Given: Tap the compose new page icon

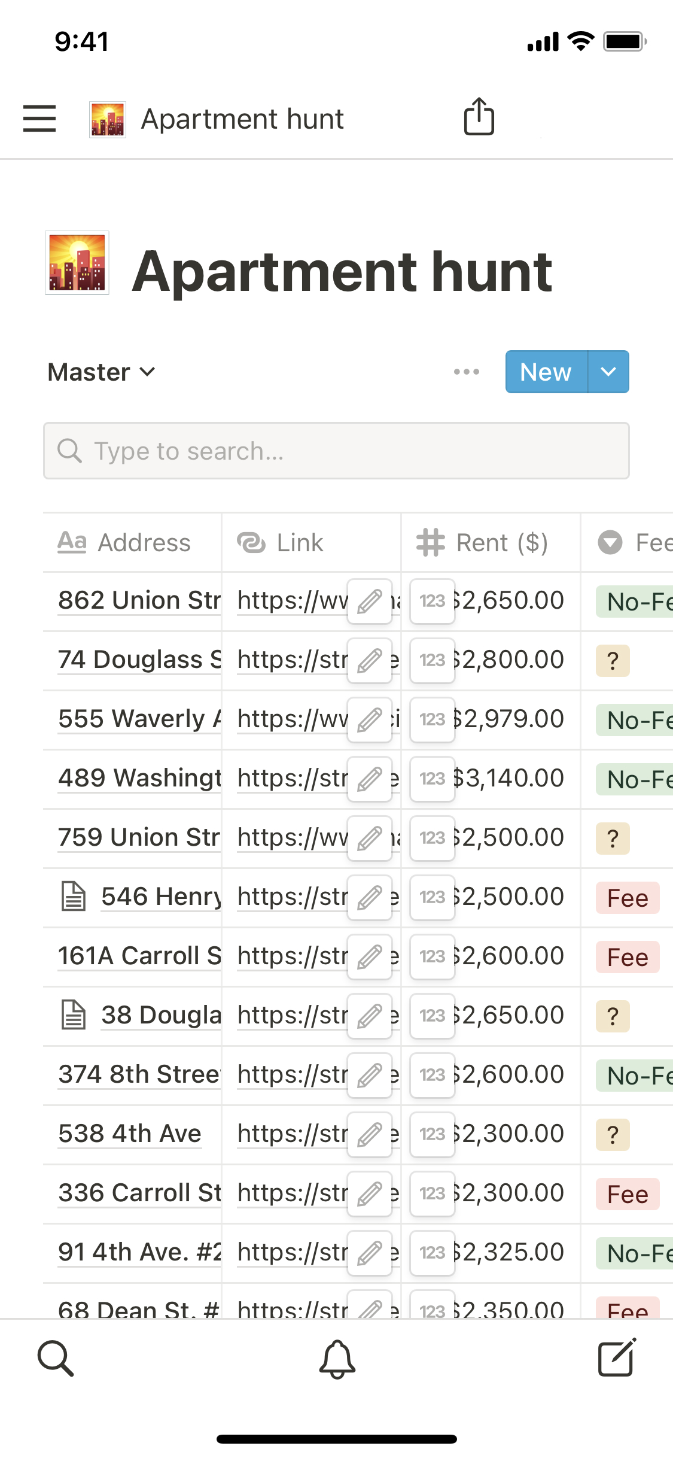Looking at the screenshot, I should 617,1357.
